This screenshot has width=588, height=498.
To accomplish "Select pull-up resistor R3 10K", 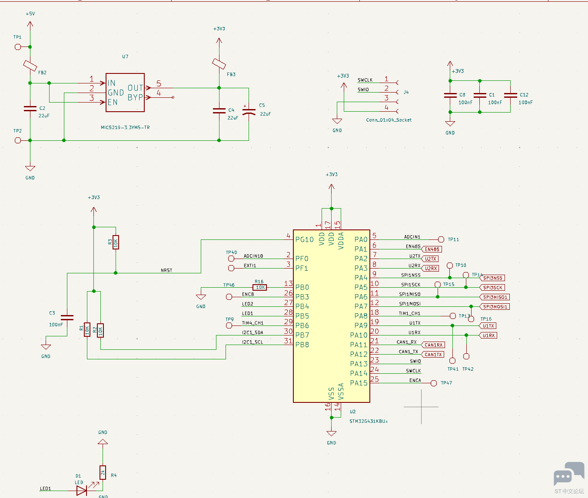I will [x=116, y=242].
